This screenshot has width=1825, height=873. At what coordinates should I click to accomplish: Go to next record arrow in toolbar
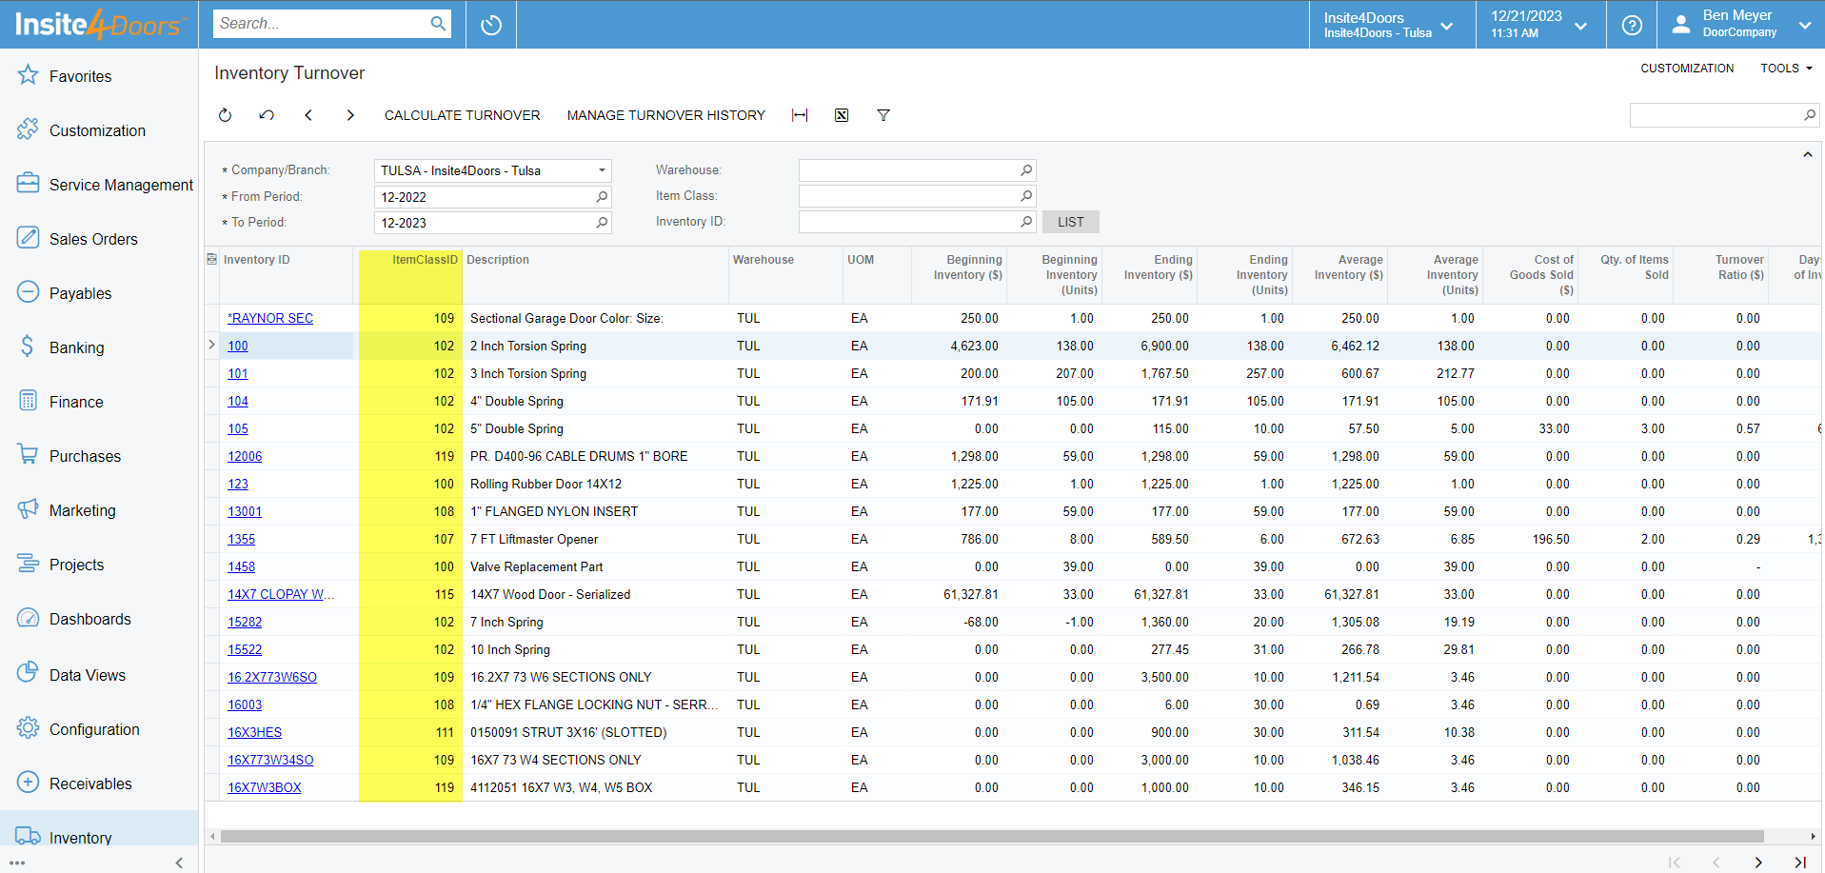click(x=350, y=115)
